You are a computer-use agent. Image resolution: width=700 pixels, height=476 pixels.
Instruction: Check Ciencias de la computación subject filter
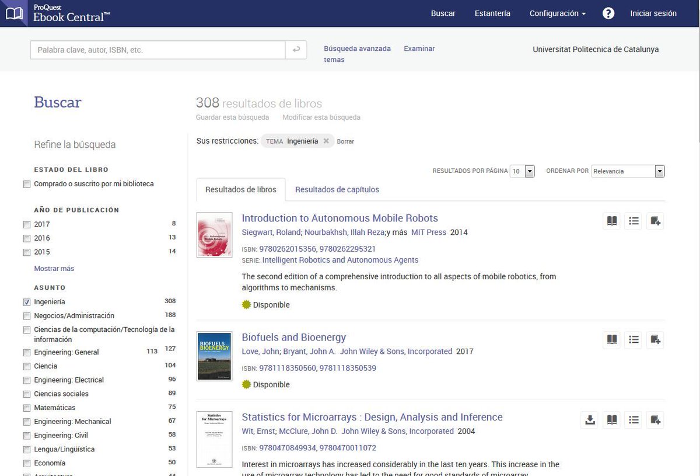[26, 330]
